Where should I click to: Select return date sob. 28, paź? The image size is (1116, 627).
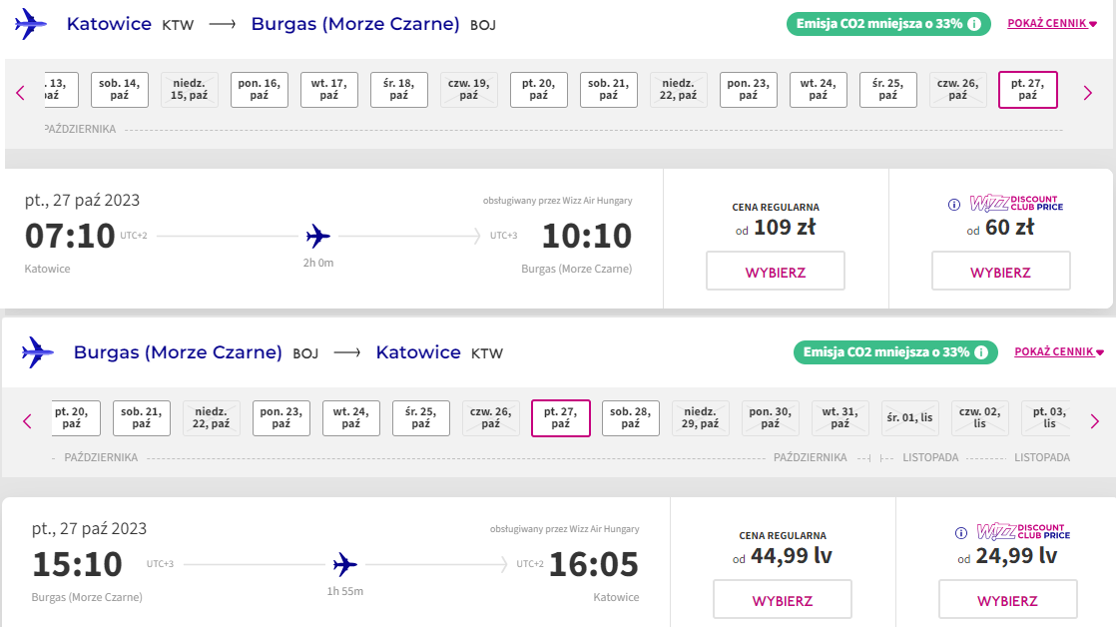tap(631, 417)
